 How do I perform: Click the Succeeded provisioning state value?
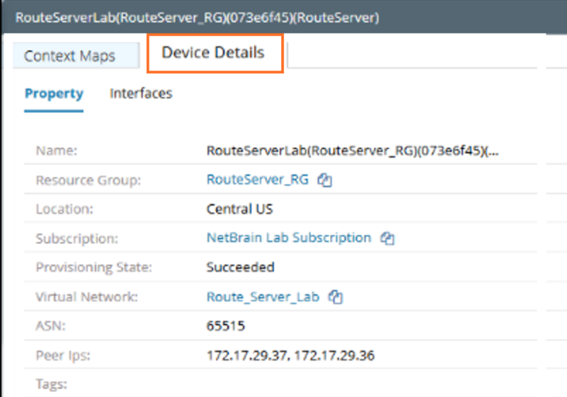(240, 267)
